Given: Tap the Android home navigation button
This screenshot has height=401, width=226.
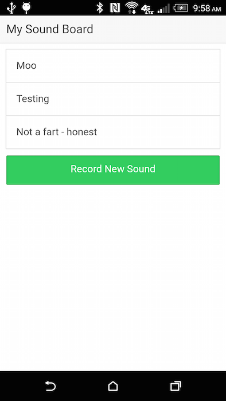Looking at the screenshot, I should 113,386.
